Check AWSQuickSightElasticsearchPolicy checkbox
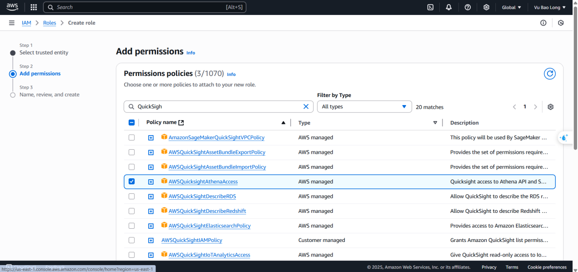 click(132, 226)
